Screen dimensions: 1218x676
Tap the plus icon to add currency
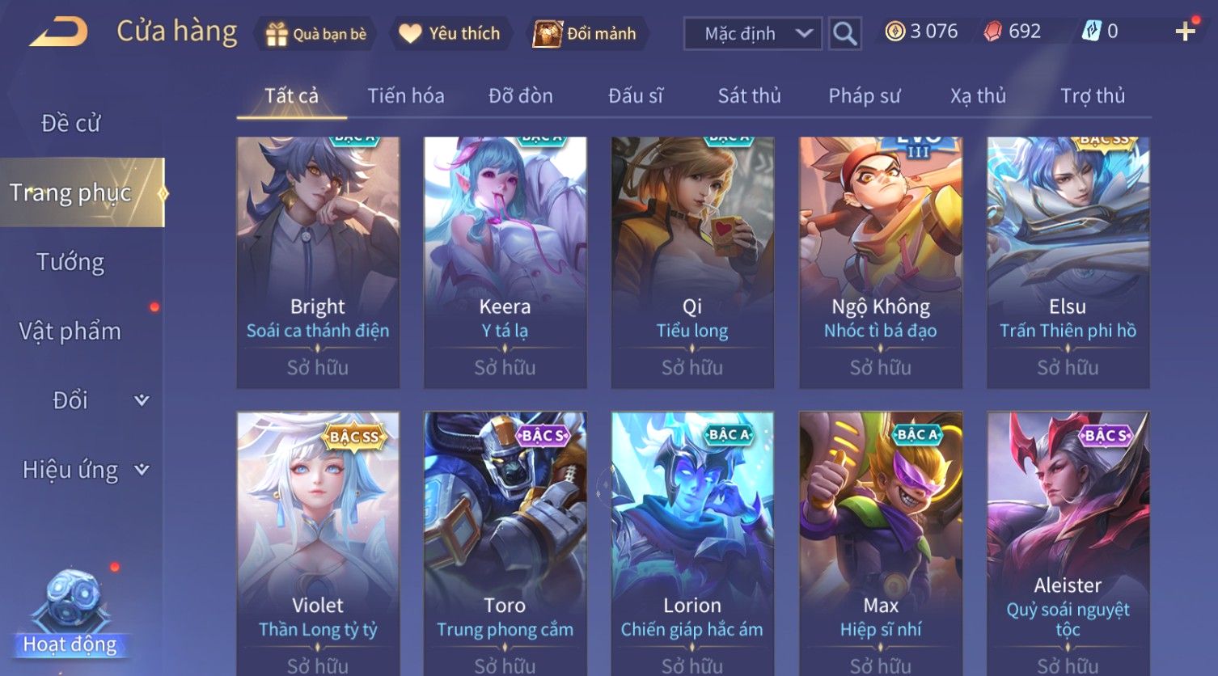click(x=1186, y=32)
